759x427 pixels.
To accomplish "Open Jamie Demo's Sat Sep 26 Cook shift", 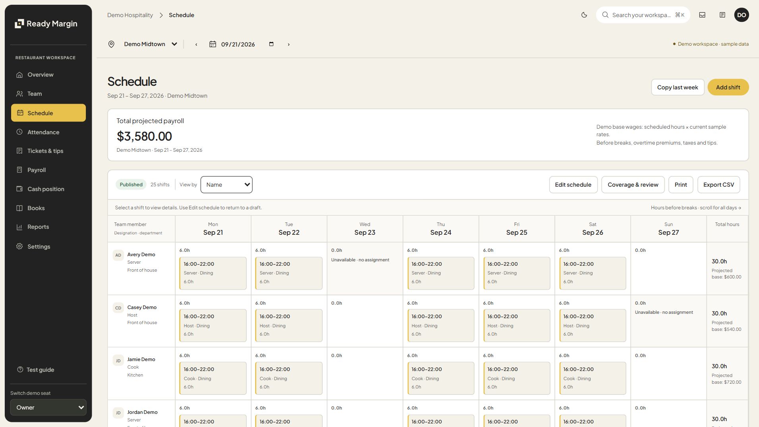I will (x=592, y=379).
